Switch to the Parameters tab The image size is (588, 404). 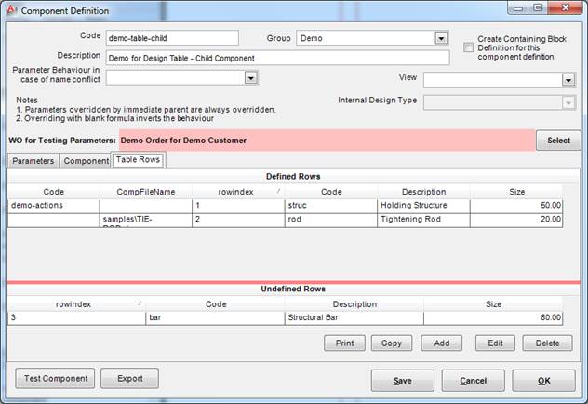33,161
